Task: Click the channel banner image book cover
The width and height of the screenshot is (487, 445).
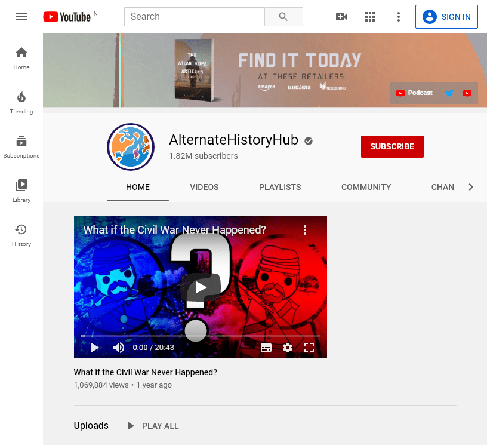Action: (x=194, y=70)
